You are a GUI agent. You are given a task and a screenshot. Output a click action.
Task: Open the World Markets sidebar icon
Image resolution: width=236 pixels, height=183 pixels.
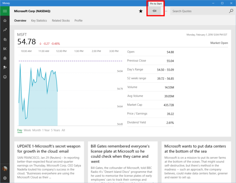[x=5, y=68]
